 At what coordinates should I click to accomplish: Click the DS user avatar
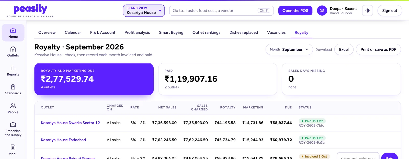click(x=322, y=11)
